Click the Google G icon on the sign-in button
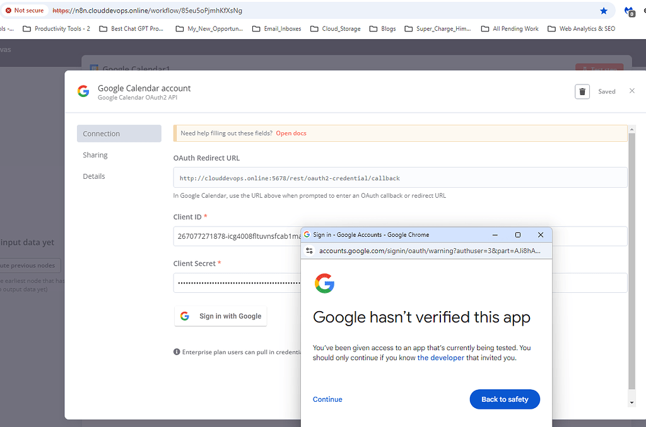This screenshot has width=646, height=427. point(184,316)
